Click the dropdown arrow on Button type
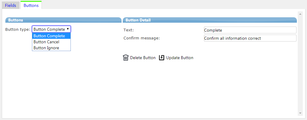 pos(68,29)
